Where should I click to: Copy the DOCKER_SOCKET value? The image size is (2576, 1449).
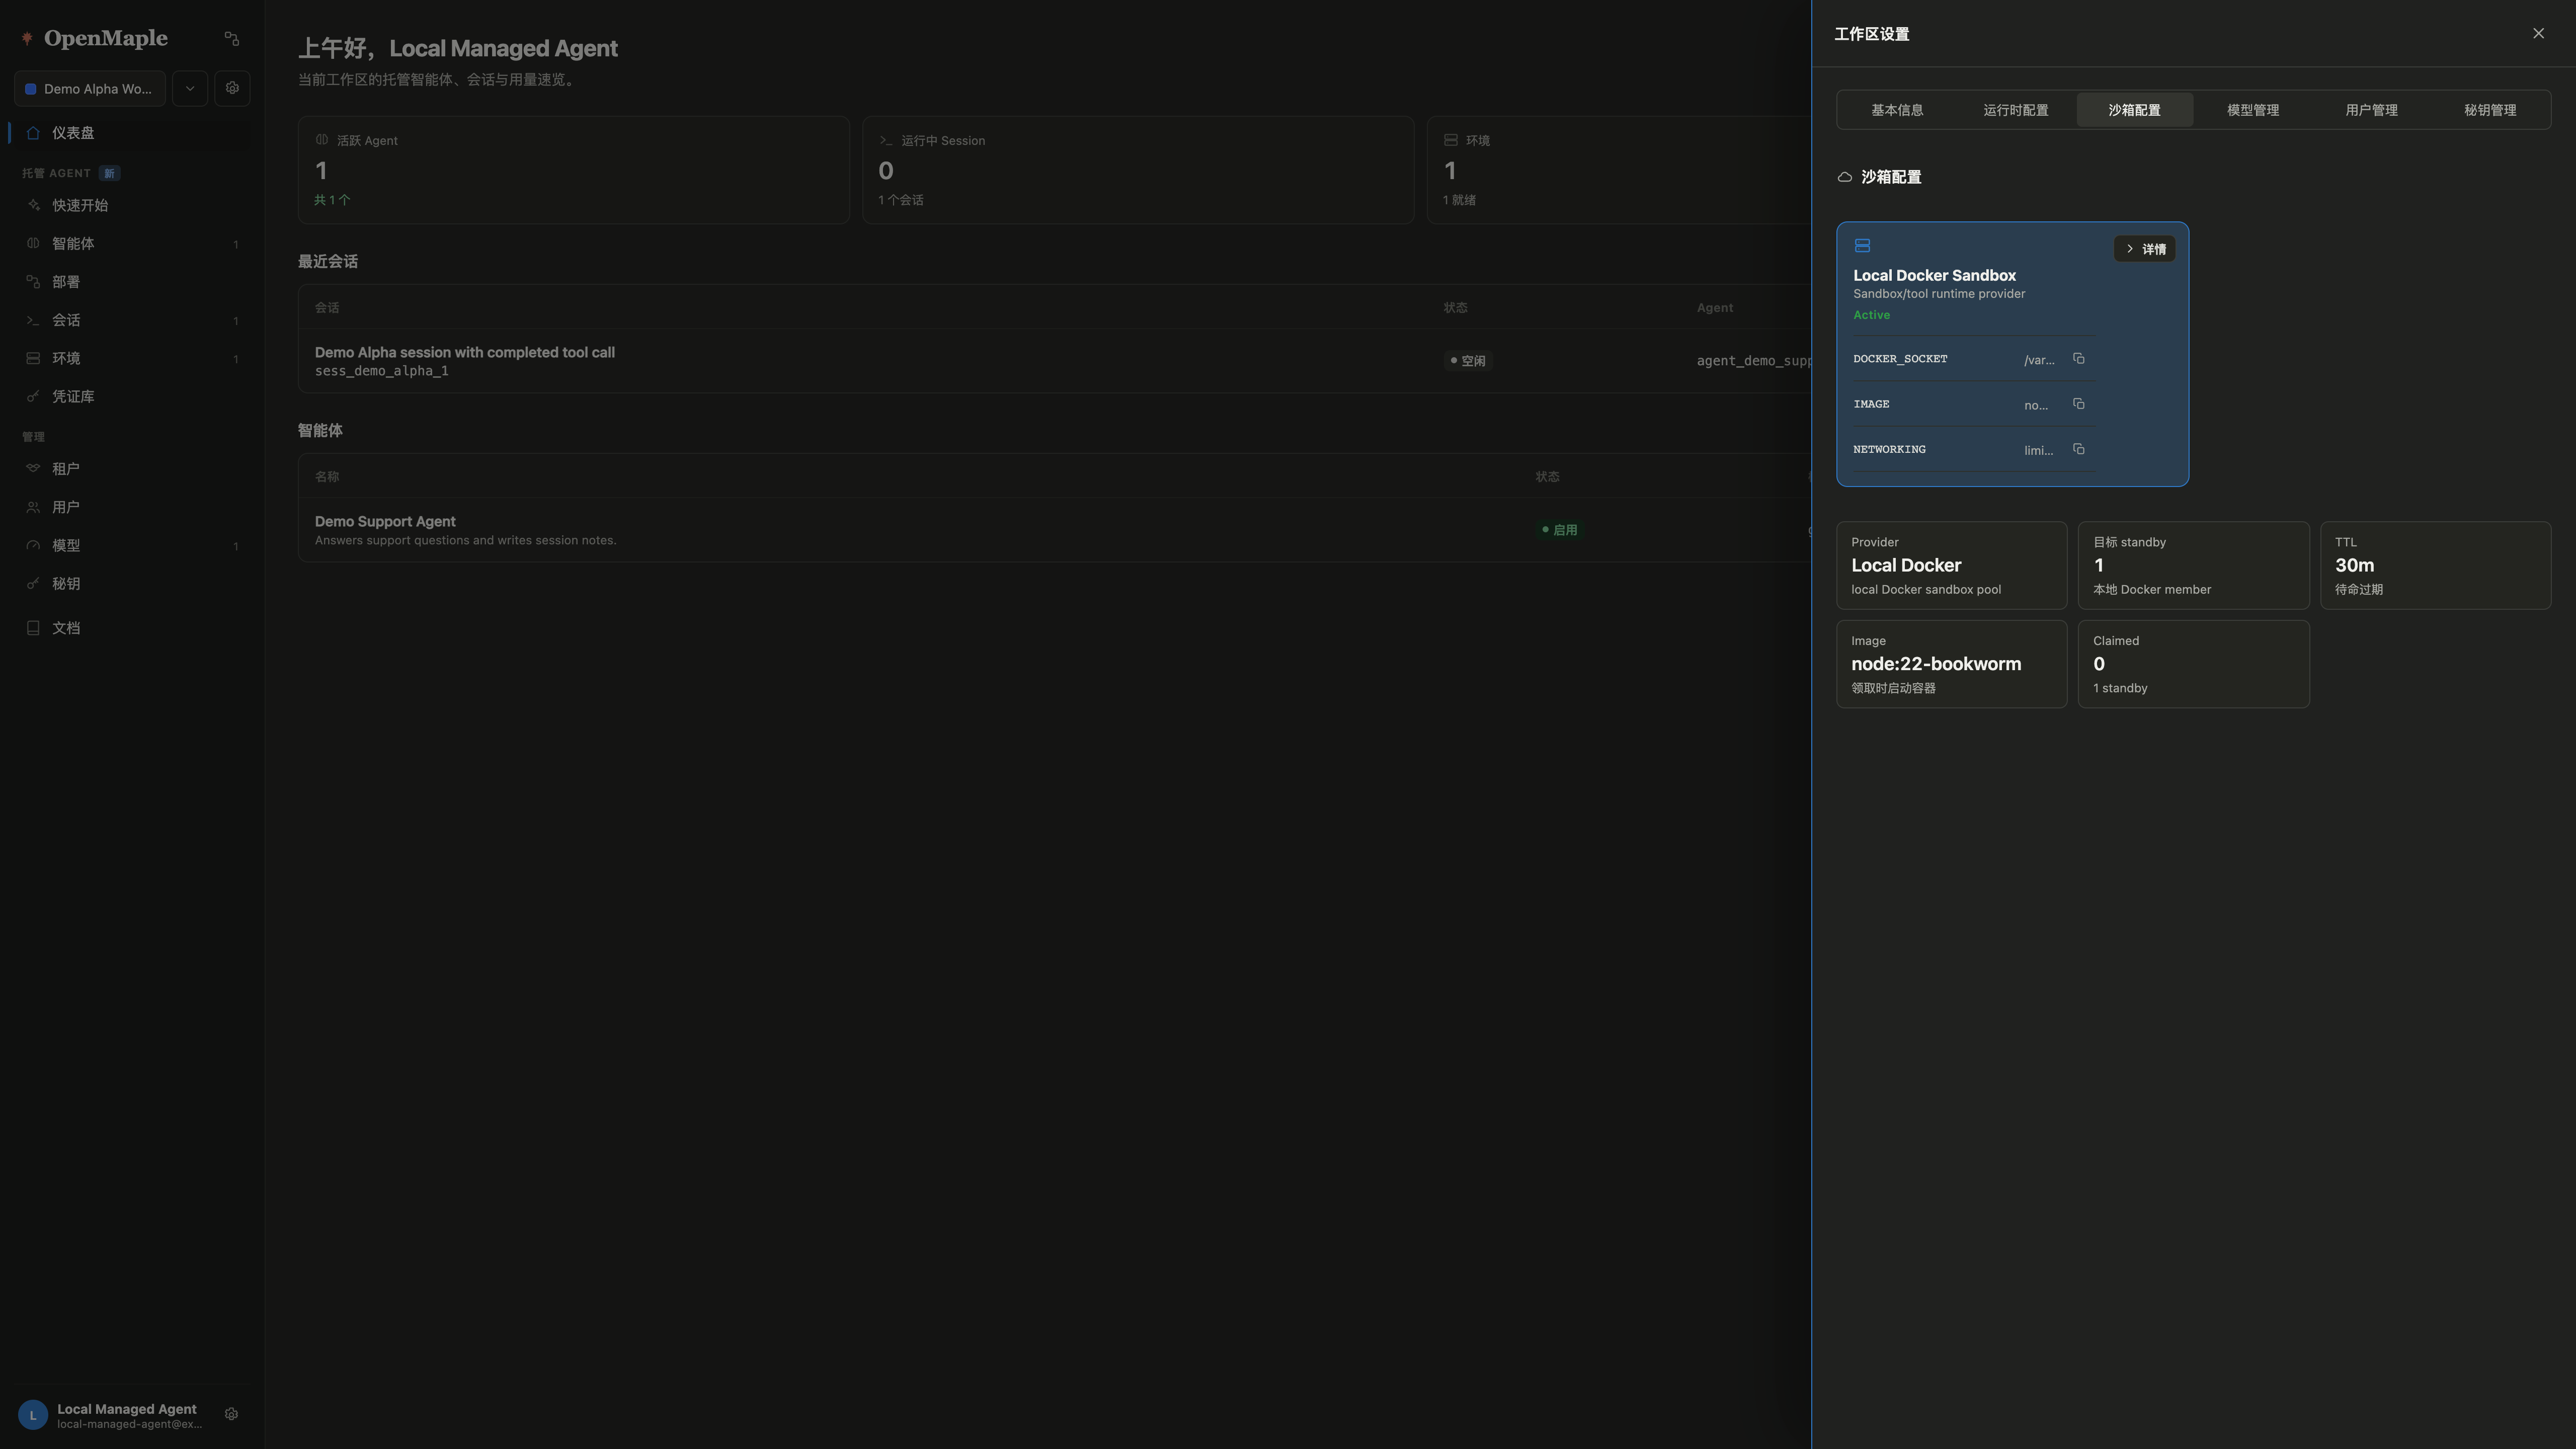2079,359
